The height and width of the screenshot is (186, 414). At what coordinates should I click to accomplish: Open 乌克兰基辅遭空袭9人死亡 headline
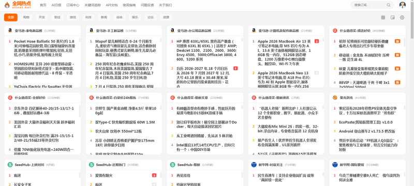369,178
